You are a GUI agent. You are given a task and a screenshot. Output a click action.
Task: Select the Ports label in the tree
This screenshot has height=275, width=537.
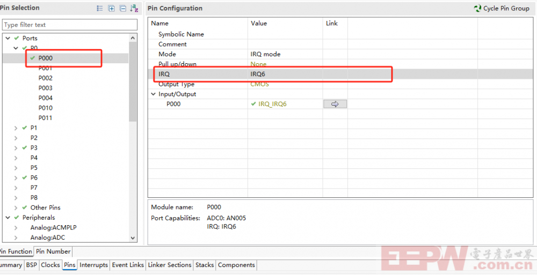pos(30,38)
